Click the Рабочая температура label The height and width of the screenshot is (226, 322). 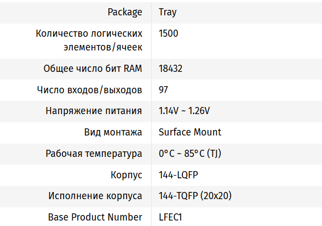(94, 154)
